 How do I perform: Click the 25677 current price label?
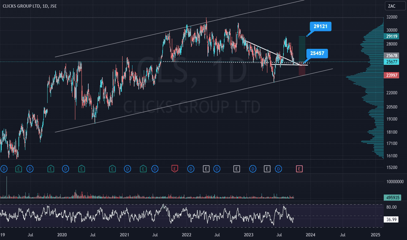391,62
